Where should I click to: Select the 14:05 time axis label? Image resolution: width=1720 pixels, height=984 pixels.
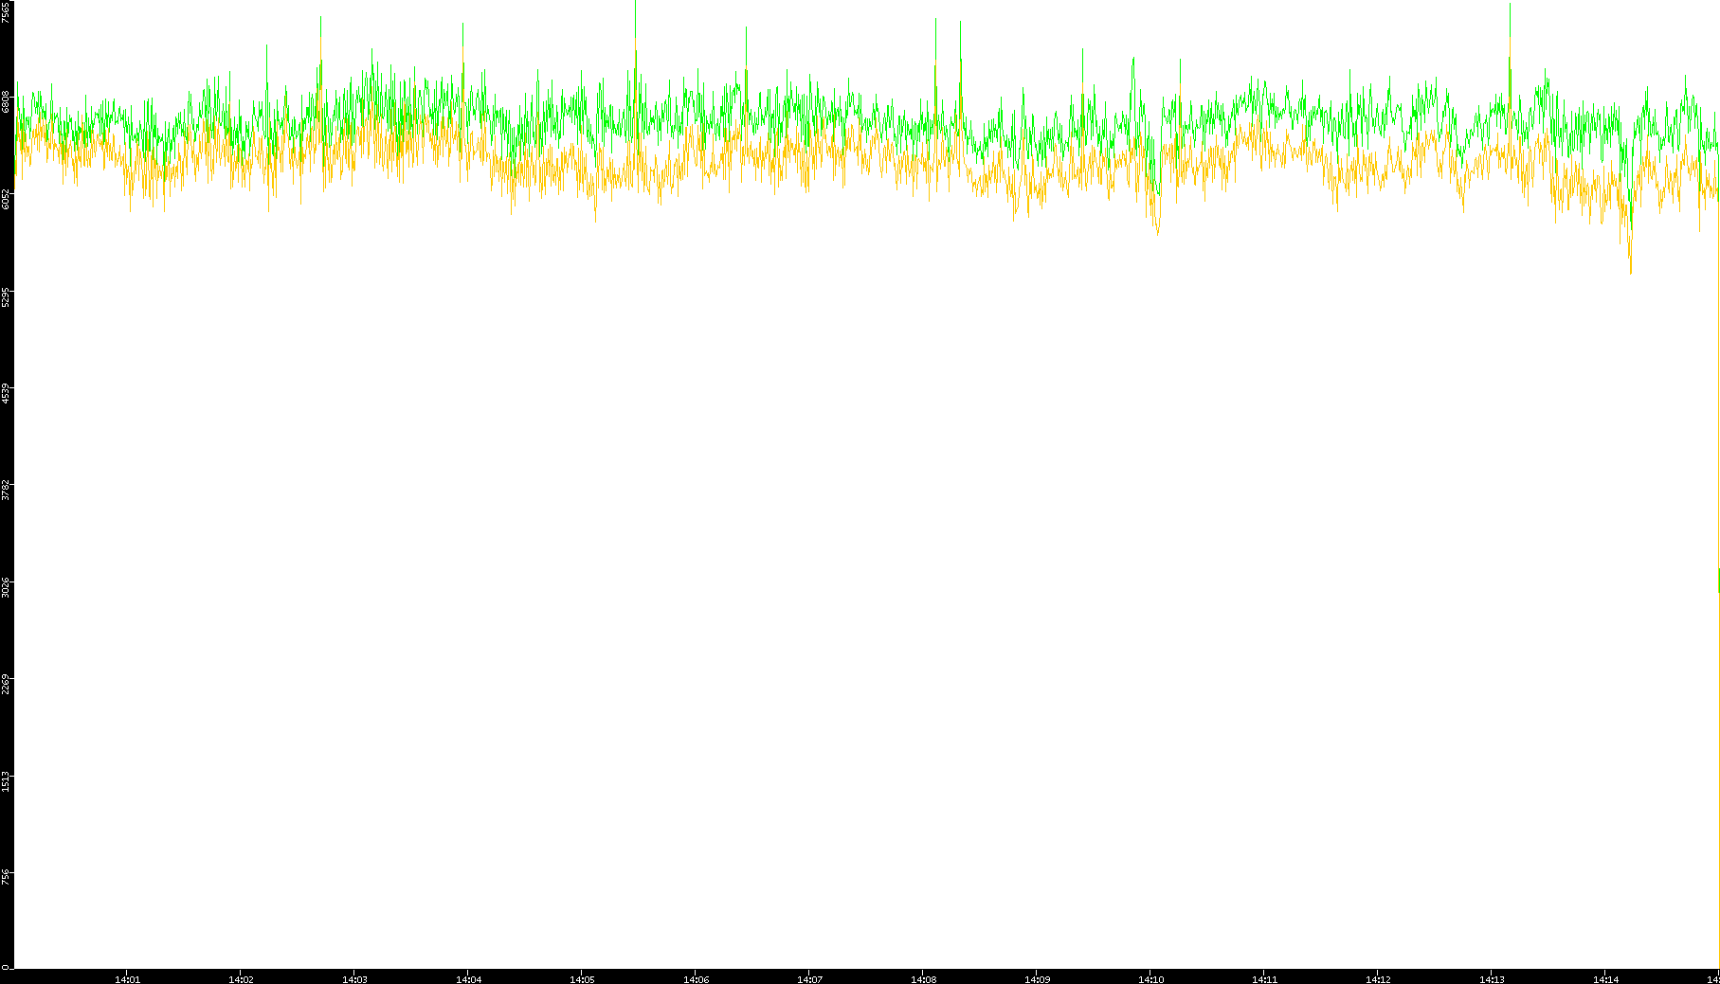coord(582,979)
